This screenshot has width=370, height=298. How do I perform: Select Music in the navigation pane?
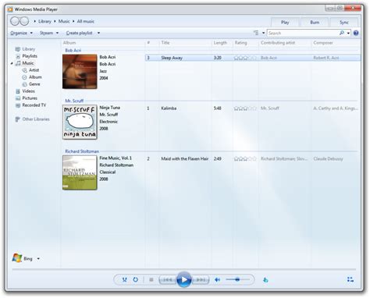coord(28,63)
